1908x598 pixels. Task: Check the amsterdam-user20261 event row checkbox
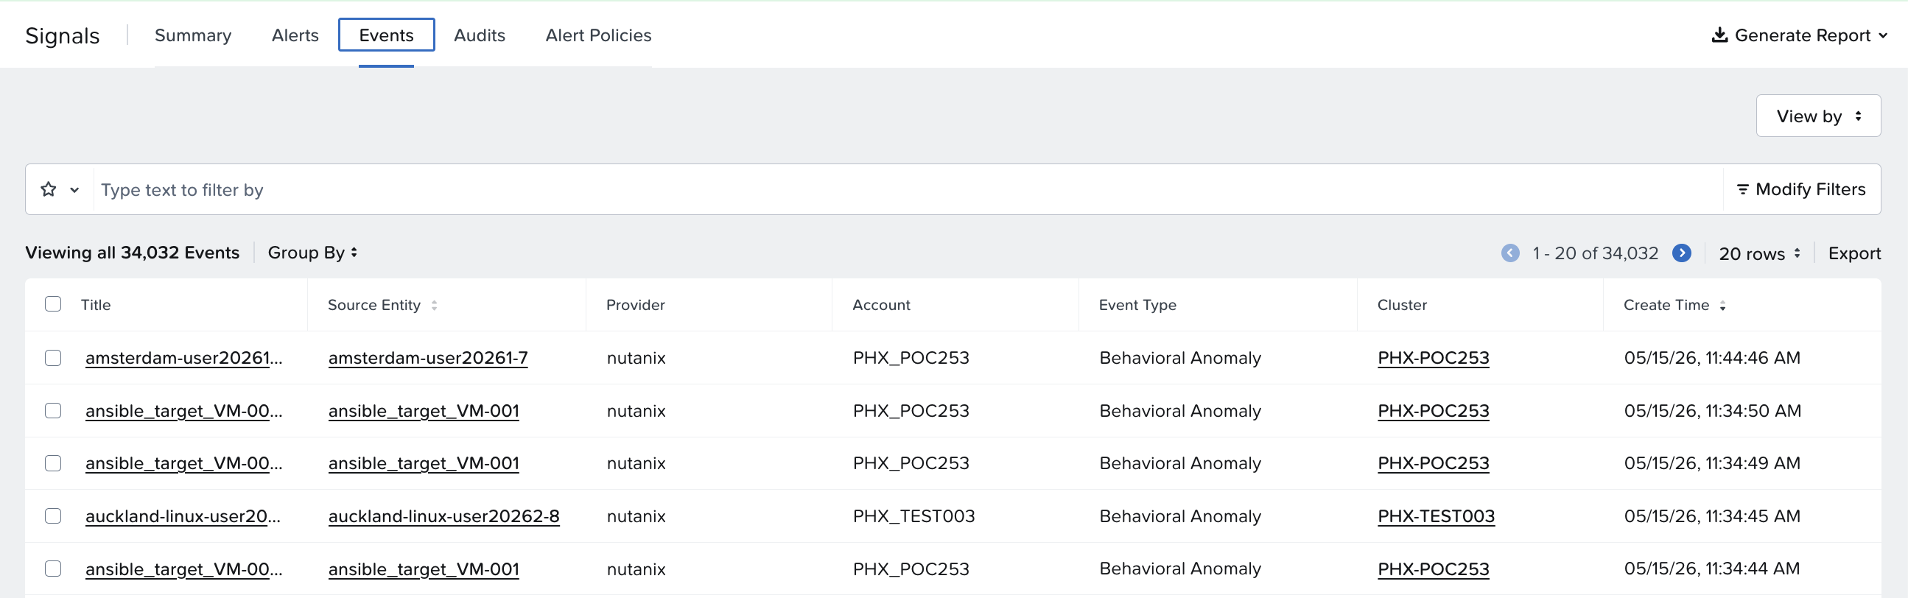[x=53, y=358]
